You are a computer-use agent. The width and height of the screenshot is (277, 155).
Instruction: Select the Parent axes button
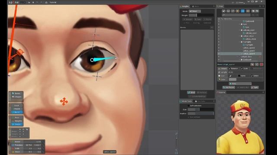click(17, 109)
